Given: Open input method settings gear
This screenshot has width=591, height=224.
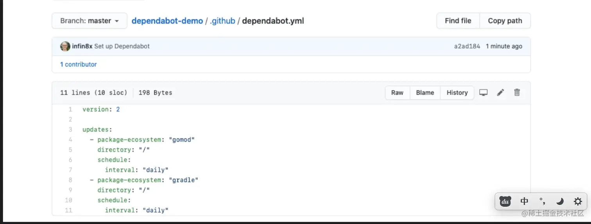Looking at the screenshot, I should click(x=578, y=201).
